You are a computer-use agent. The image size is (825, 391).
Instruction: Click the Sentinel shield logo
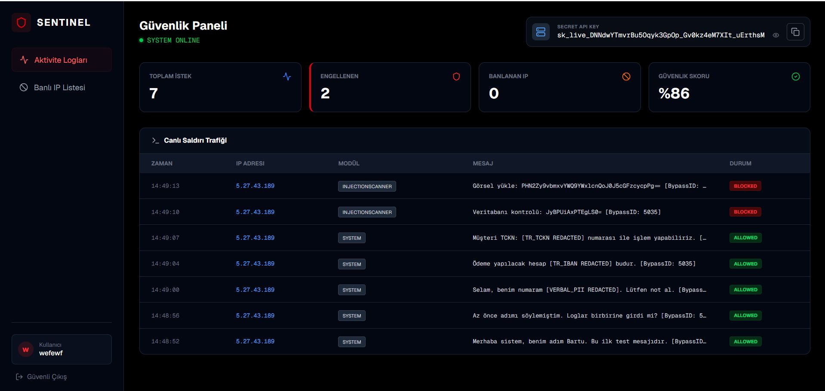(x=21, y=22)
